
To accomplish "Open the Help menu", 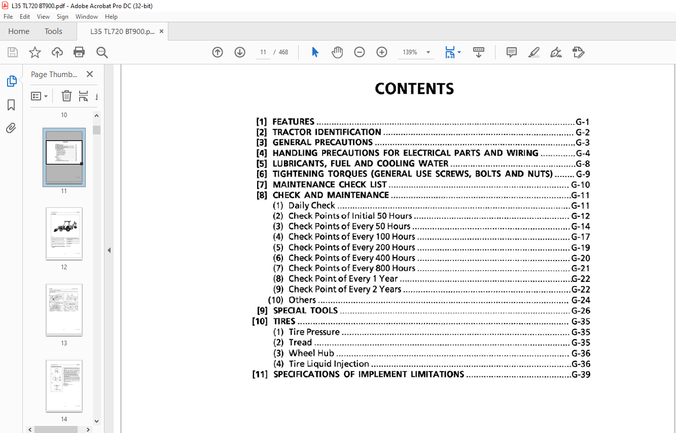I will (x=111, y=17).
